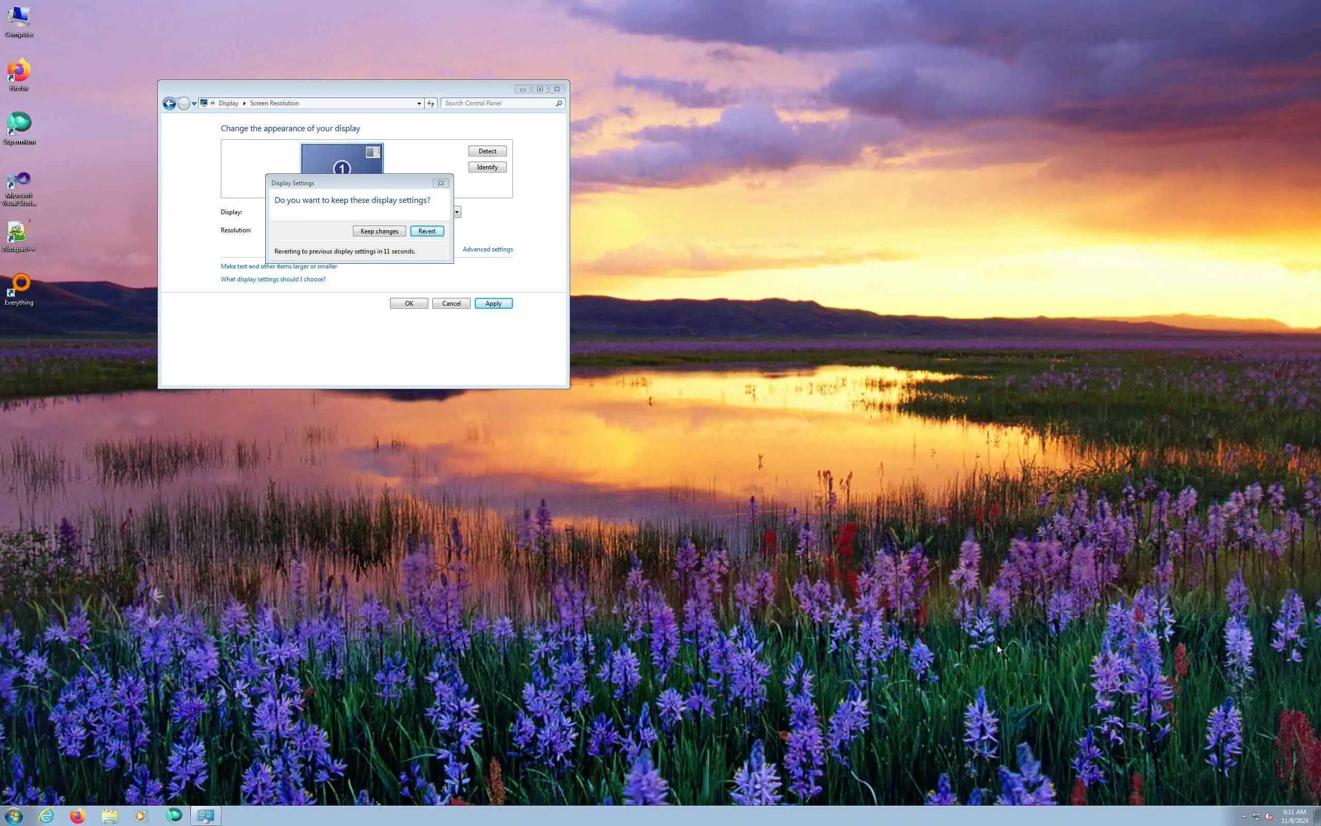This screenshot has width=1321, height=826.
Task: Click Display in the breadcrumb path
Action: click(228, 103)
